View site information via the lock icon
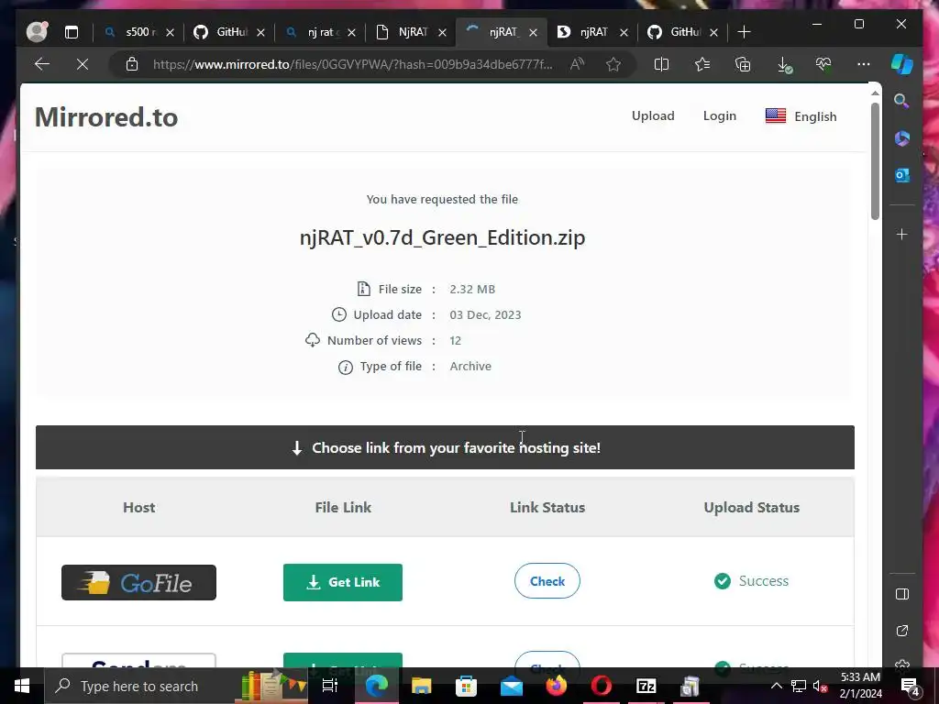The image size is (939, 704). (132, 64)
